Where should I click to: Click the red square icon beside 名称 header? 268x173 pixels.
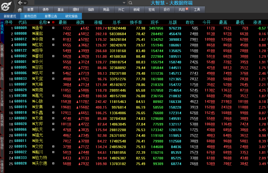point(53,22)
